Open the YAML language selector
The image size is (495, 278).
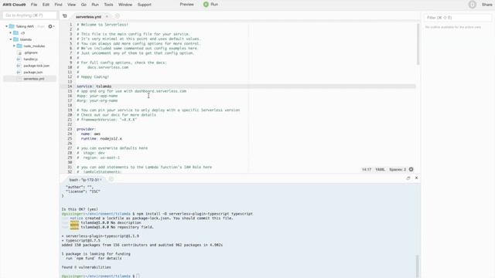tap(380, 170)
